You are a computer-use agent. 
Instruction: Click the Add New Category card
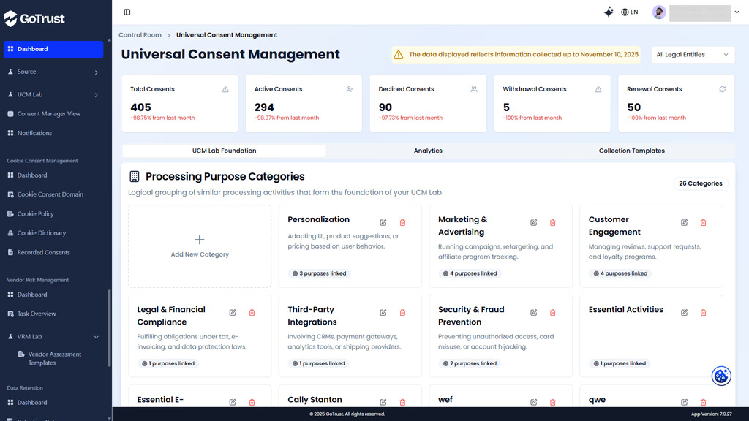click(x=200, y=244)
